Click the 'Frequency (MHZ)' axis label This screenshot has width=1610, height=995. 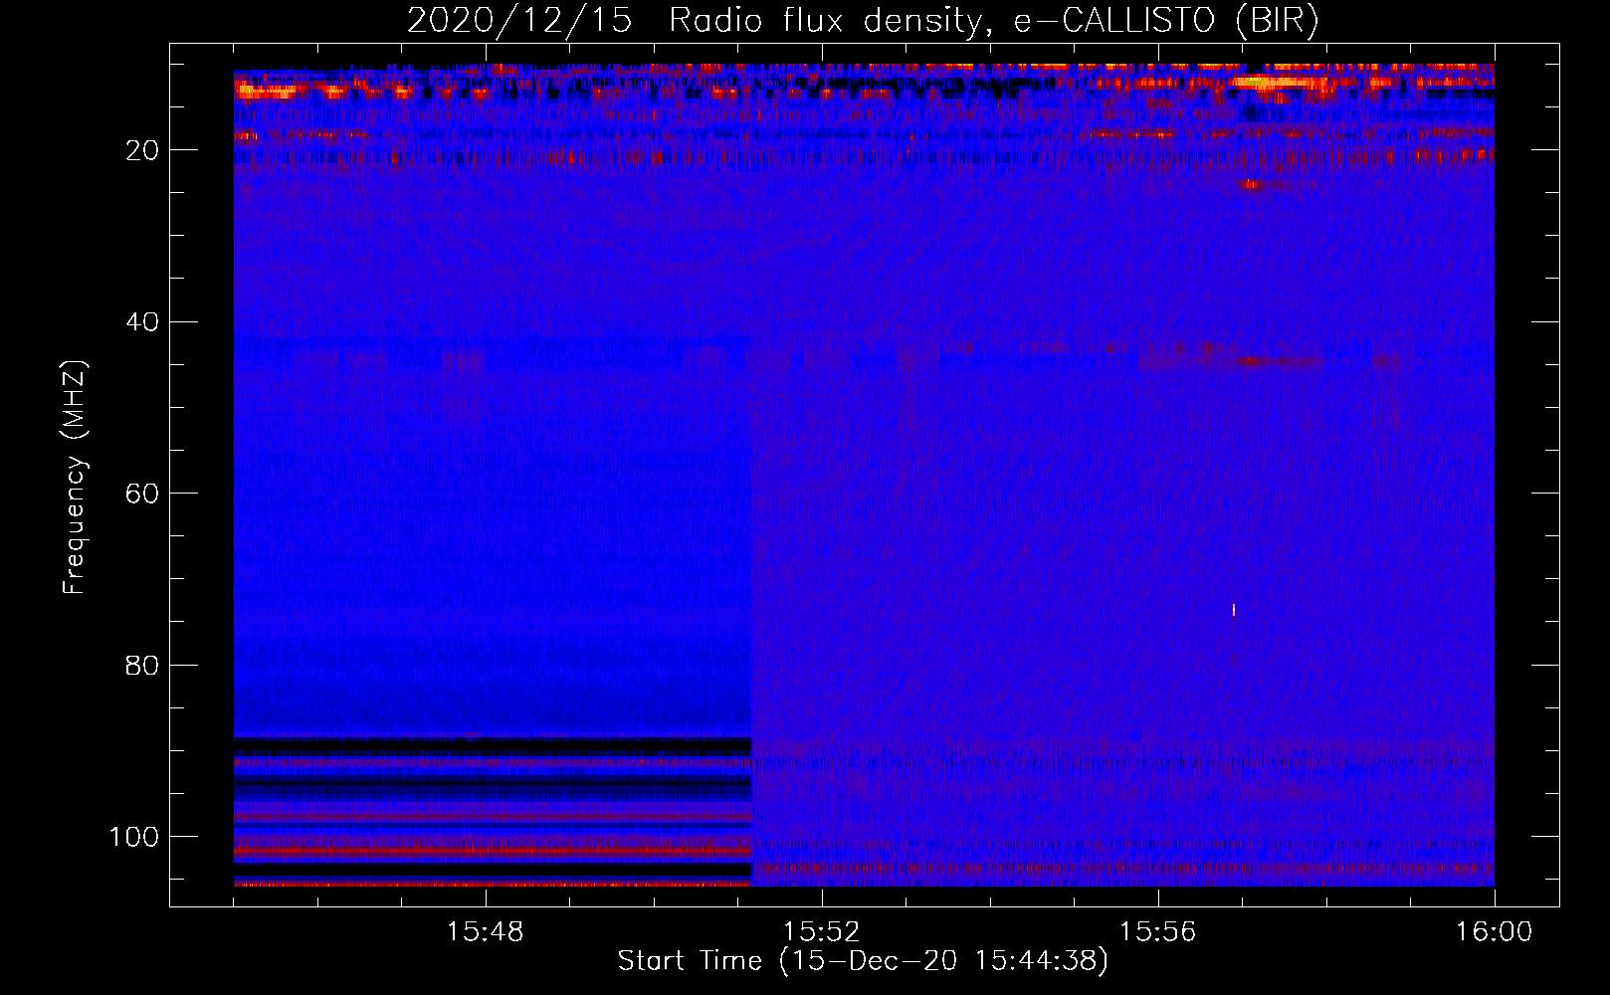point(75,478)
